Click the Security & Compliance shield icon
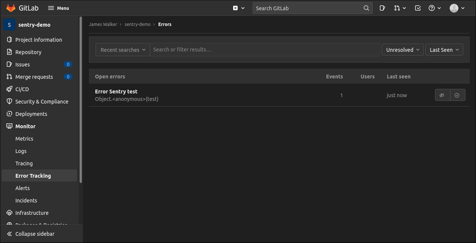Image resolution: width=476 pixels, height=243 pixels. 9,101
